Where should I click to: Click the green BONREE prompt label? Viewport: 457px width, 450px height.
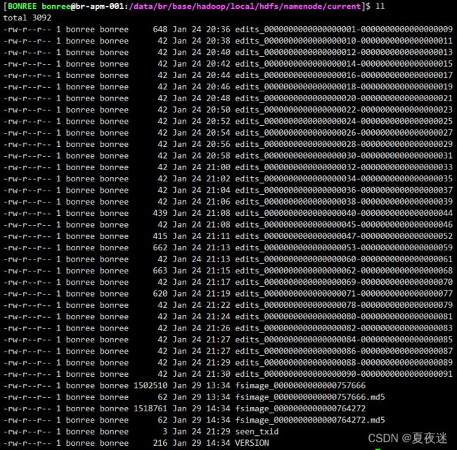coord(22,6)
